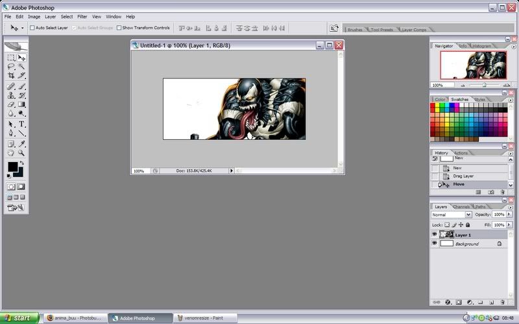The image size is (519, 324).
Task: Select the Crop tool
Action: [x=11, y=75]
